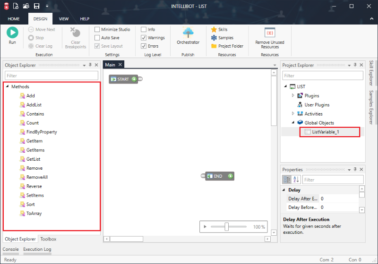Select the FindByProperty method
Image resolution: width=378 pixels, height=264 pixels.
(42, 132)
